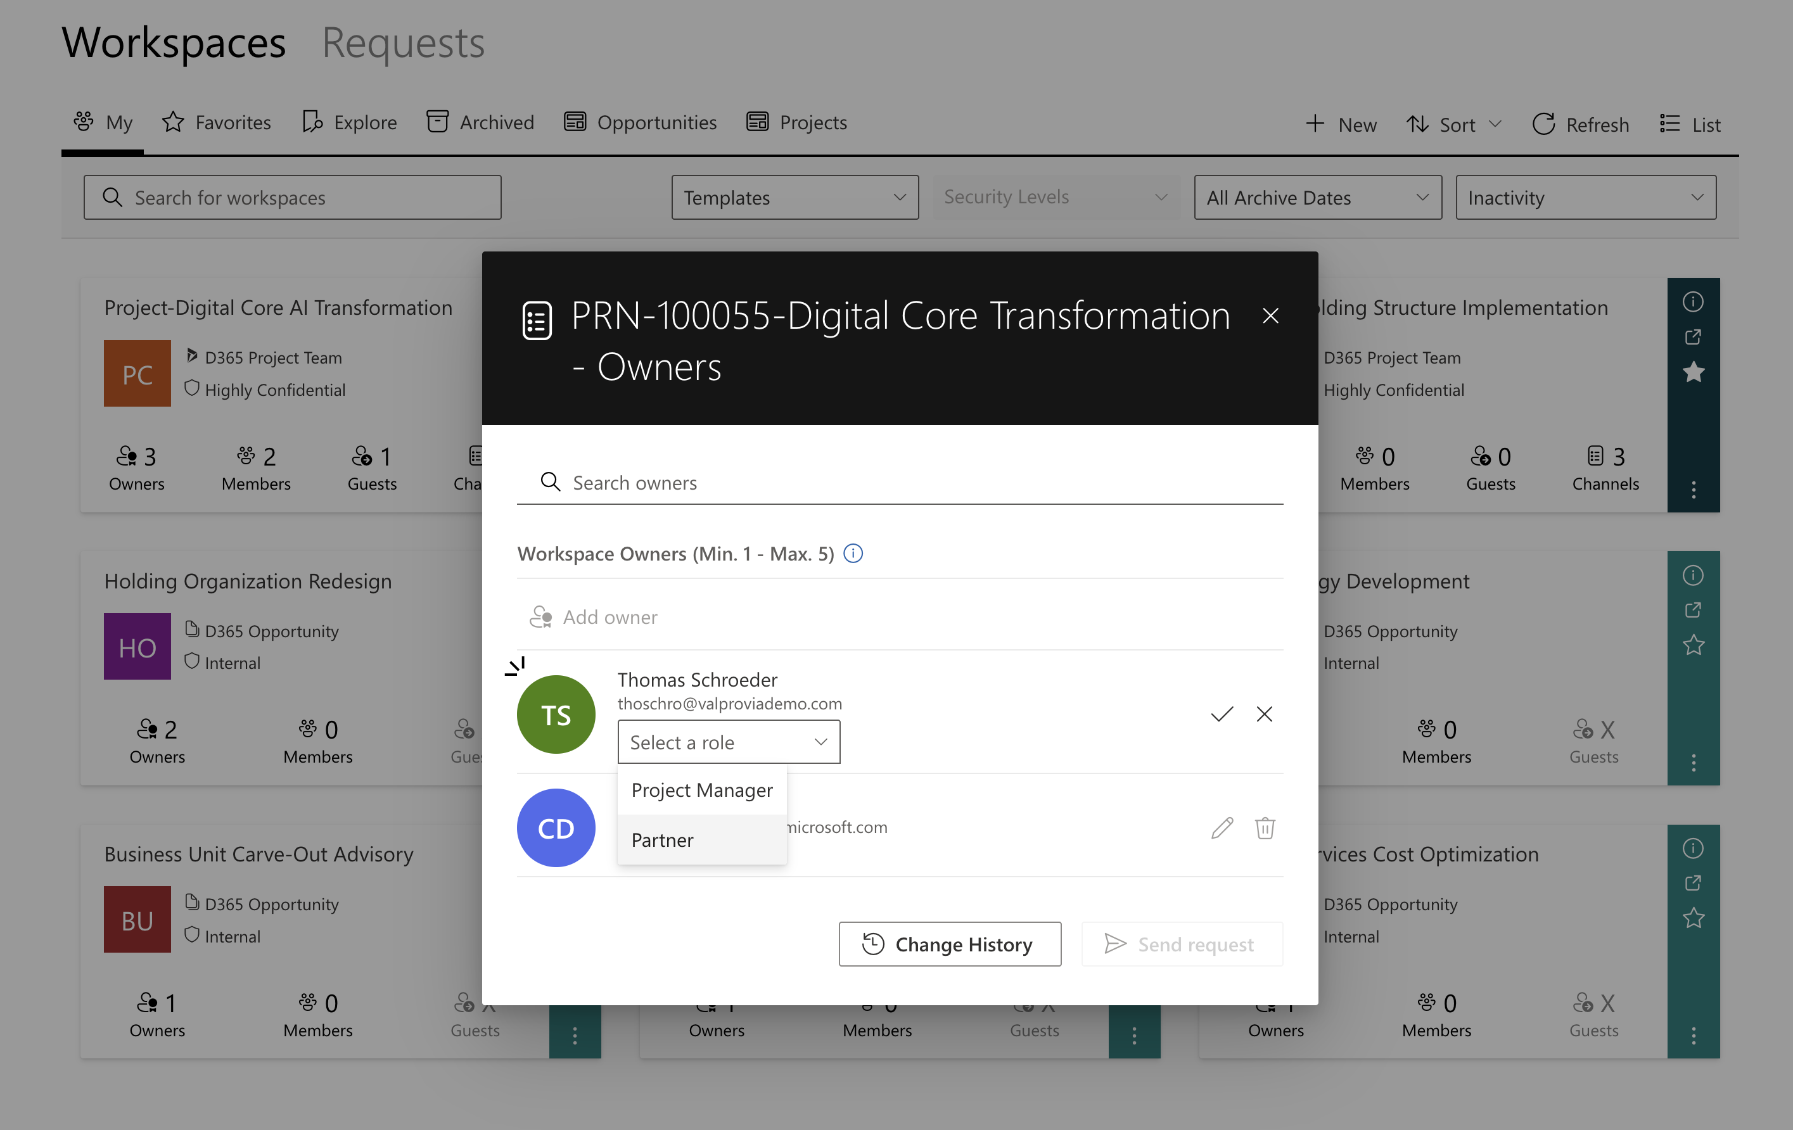Click the Send request button
The height and width of the screenshot is (1130, 1793).
1181,944
